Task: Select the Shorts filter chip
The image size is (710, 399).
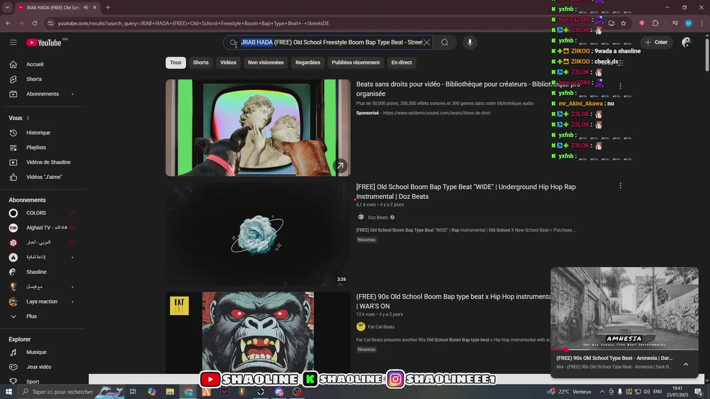Action: point(201,63)
